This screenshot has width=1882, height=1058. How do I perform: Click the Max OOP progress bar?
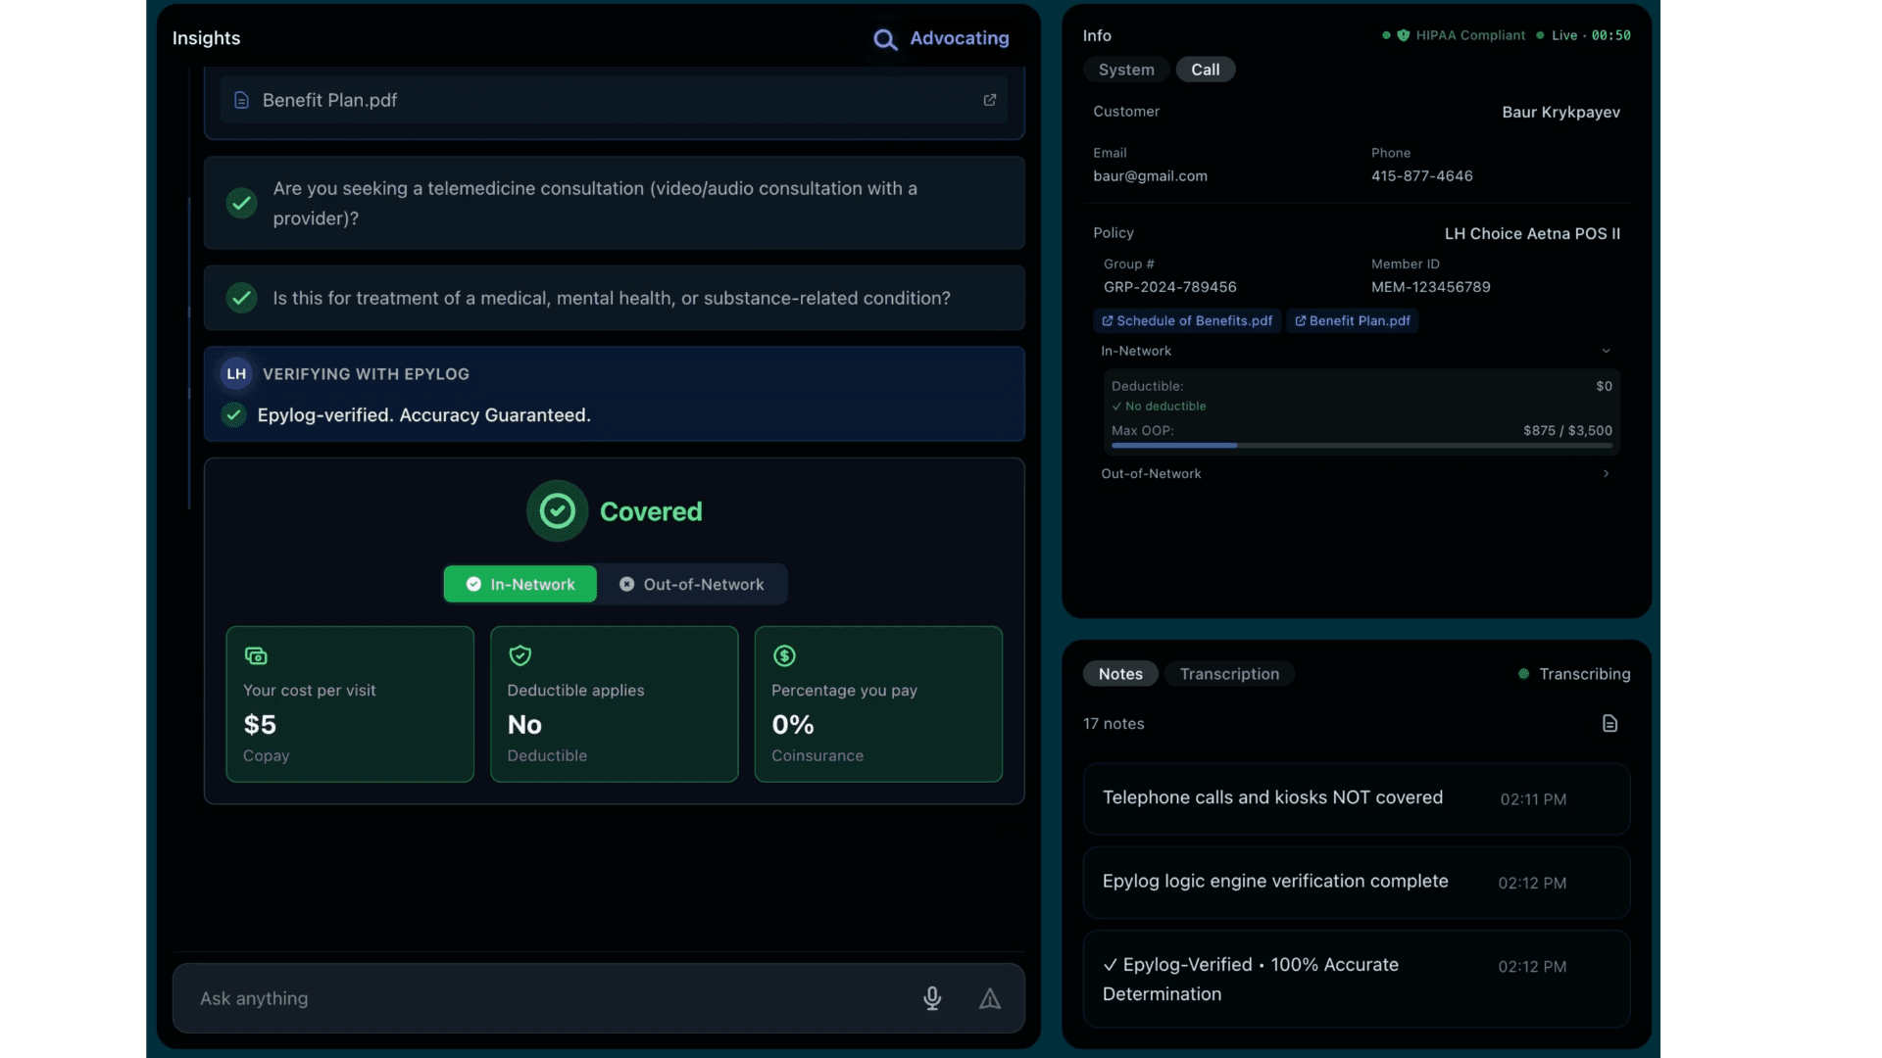(x=1362, y=446)
